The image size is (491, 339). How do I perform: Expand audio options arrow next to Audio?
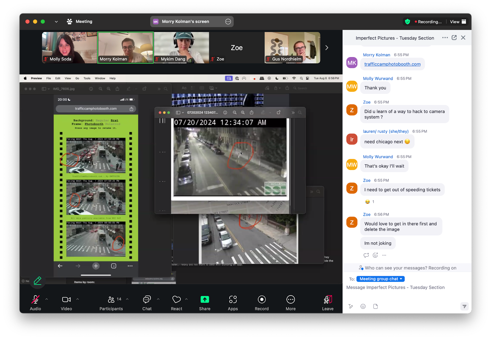[x=47, y=299]
